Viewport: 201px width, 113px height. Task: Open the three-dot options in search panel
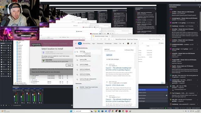pyautogui.click(x=135, y=44)
